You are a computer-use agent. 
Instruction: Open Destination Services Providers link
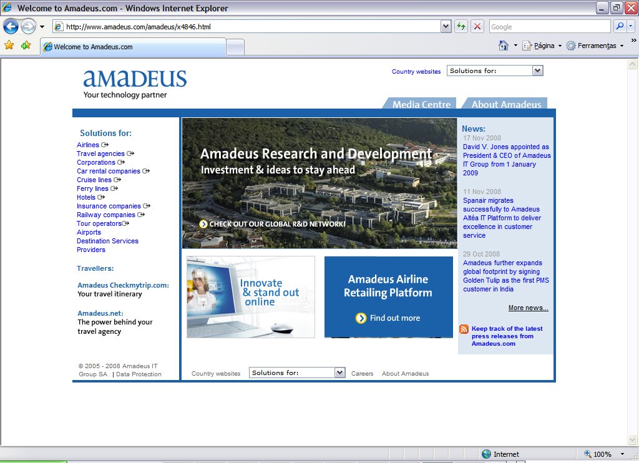107,245
